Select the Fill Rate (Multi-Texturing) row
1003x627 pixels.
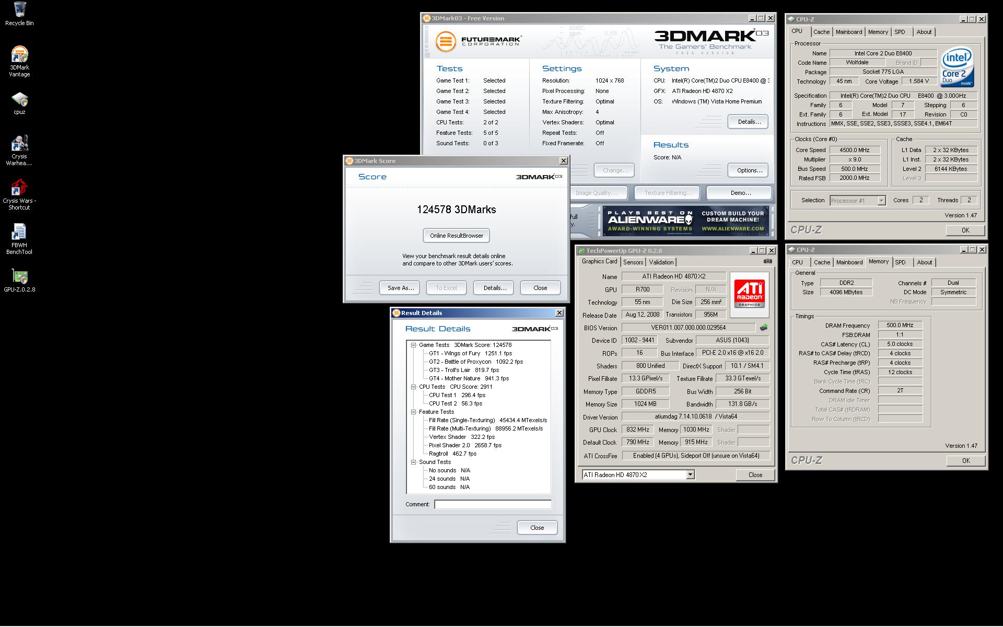point(485,428)
